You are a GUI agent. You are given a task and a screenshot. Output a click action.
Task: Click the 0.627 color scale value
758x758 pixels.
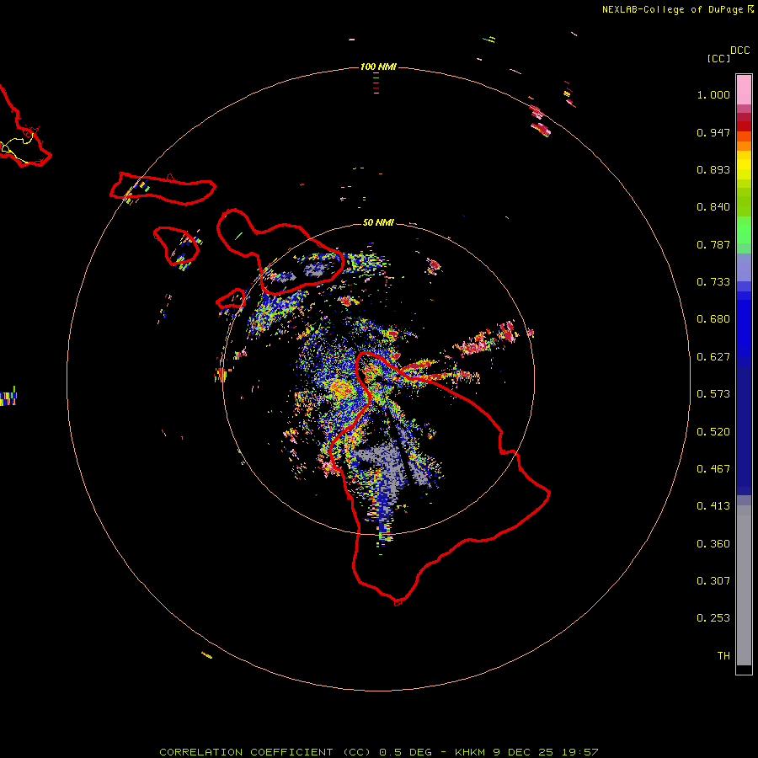coord(713,357)
